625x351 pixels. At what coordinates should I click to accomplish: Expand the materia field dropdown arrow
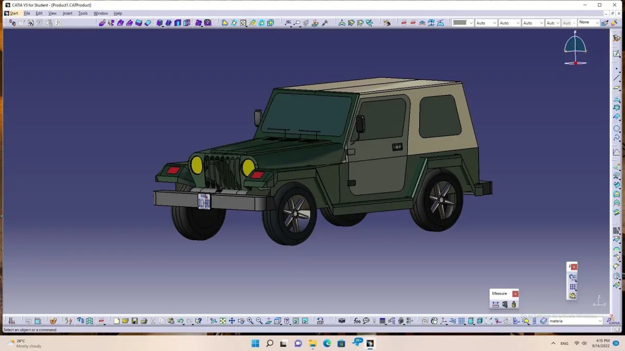coord(600,321)
